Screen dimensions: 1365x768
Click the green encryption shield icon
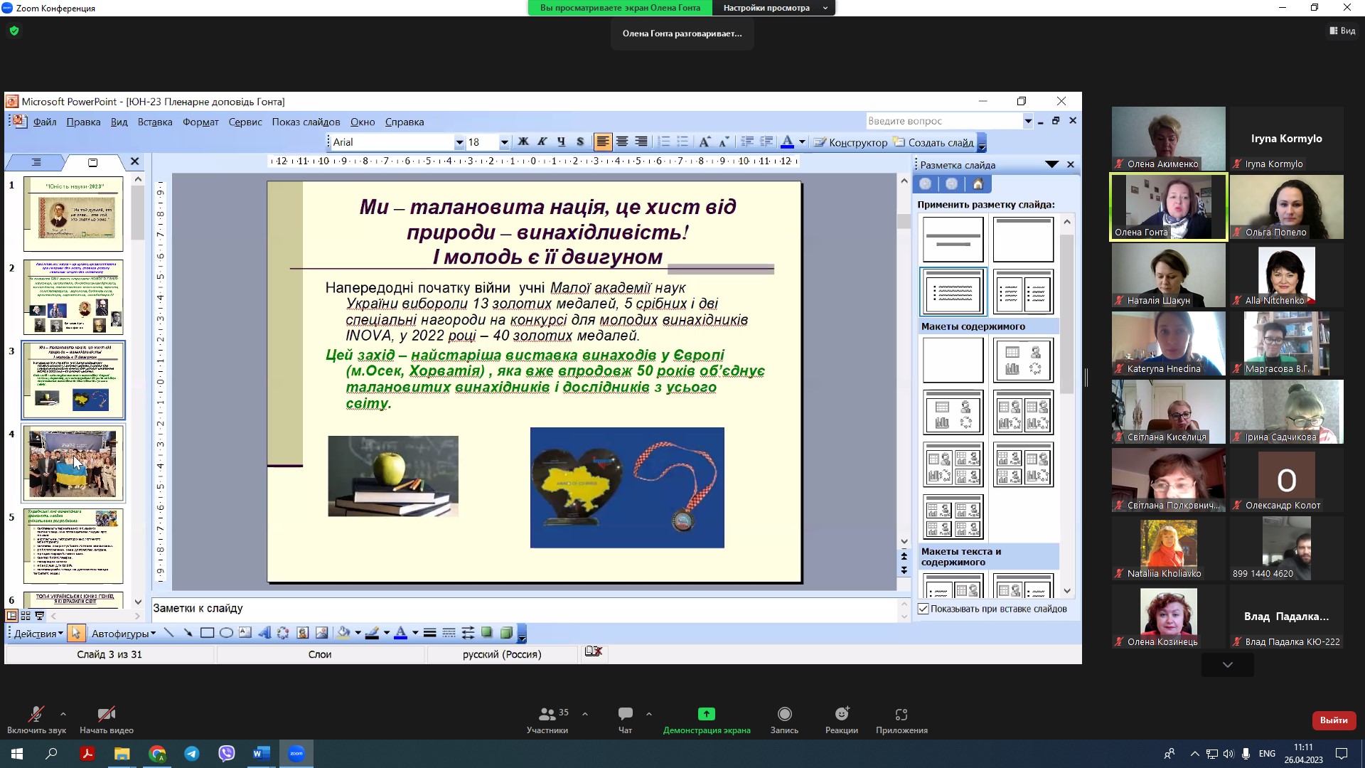(x=14, y=31)
